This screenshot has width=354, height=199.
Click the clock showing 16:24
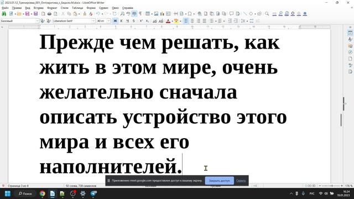(346, 192)
